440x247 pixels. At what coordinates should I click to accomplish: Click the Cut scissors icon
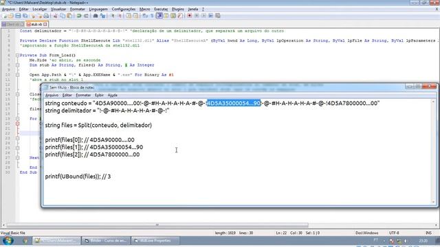(x=55, y=16)
